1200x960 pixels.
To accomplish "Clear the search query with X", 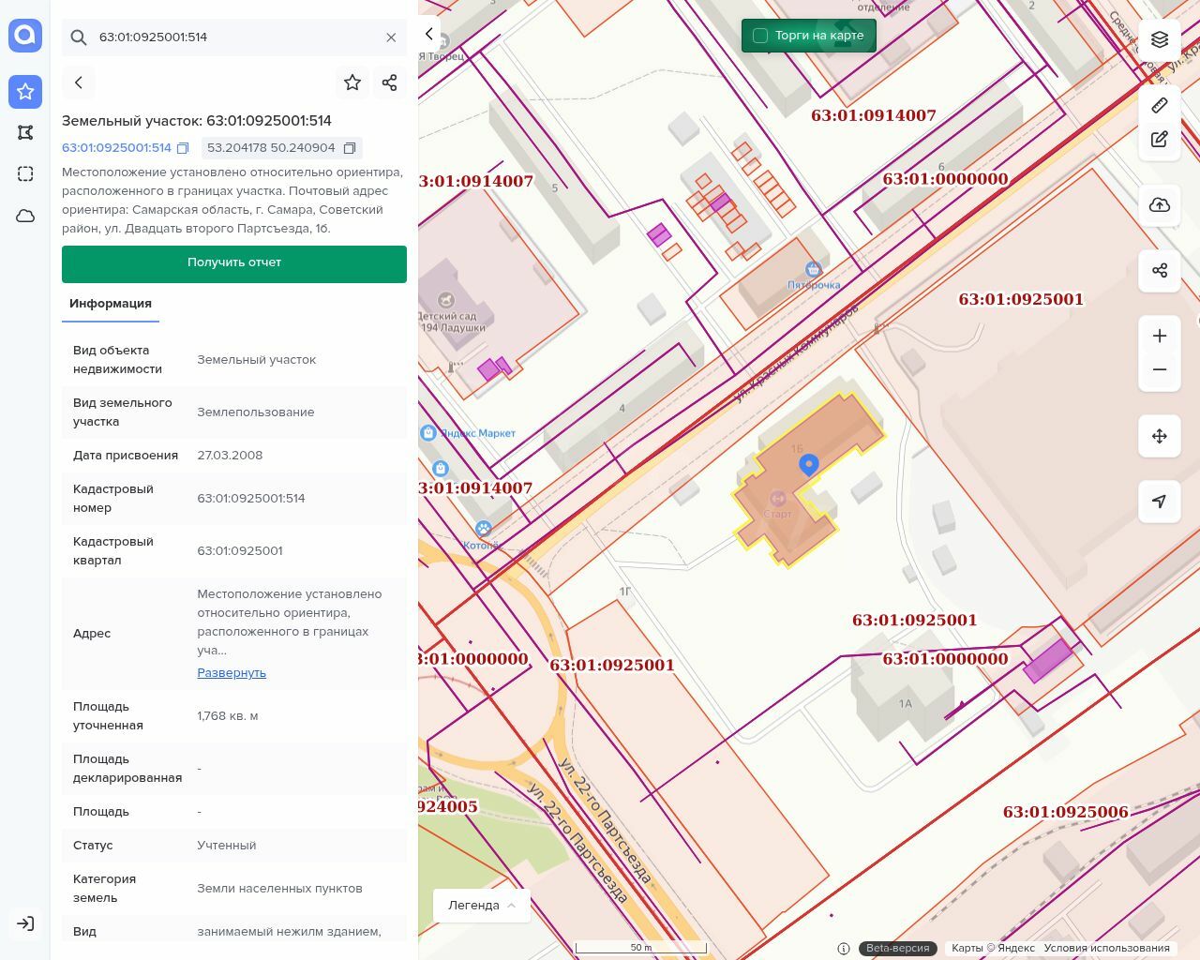I will click(391, 37).
